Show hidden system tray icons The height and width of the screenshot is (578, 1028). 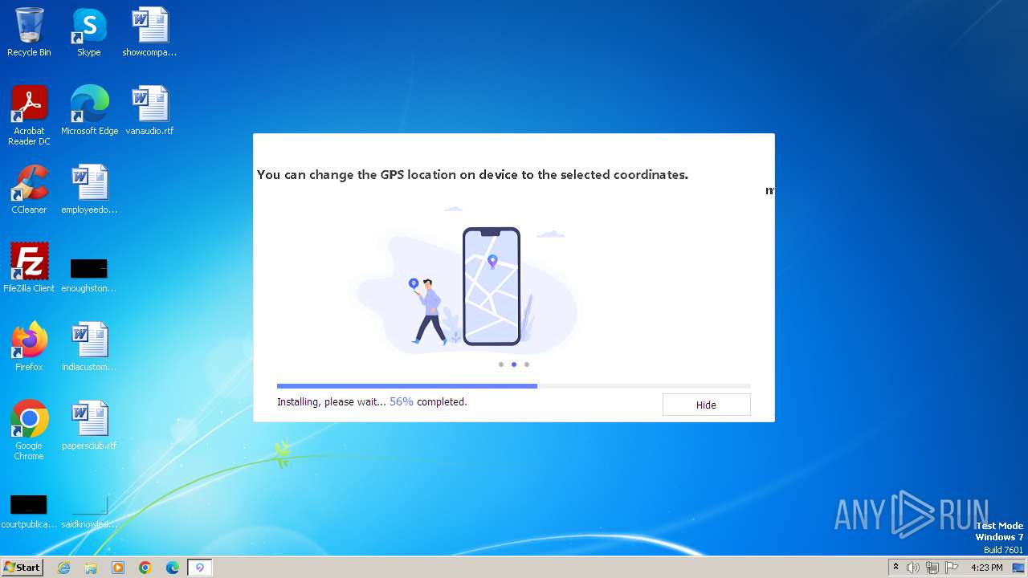point(895,568)
